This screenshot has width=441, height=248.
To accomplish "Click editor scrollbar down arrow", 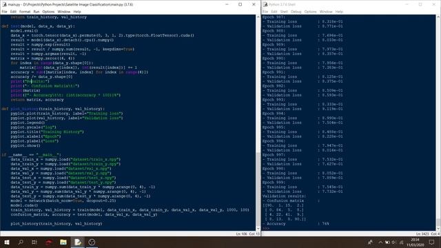I will click(x=258, y=229).
